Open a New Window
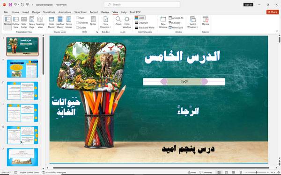 (x=163, y=22)
